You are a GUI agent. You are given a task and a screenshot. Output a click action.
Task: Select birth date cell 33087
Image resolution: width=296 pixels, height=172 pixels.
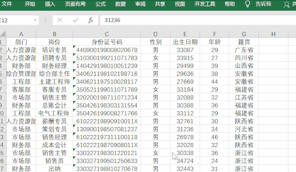(185, 50)
